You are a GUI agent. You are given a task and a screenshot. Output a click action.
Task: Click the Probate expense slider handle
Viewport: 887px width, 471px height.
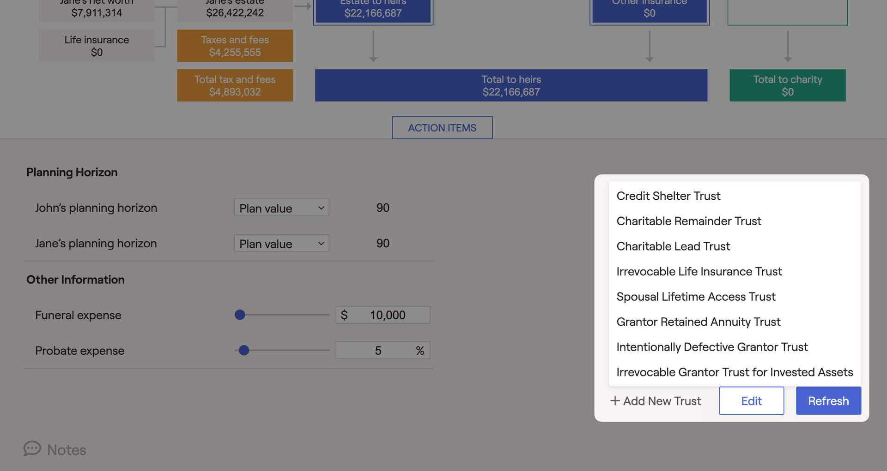[244, 351]
